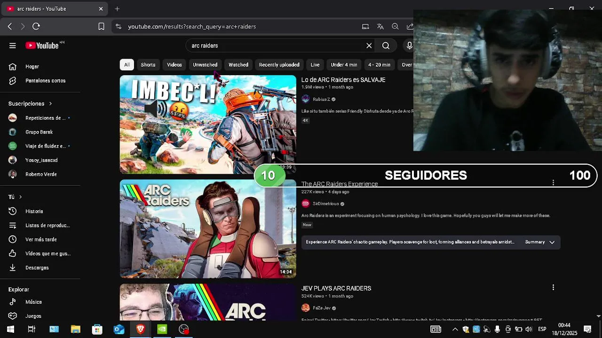Viewport: 602px width, 338px height.
Task: Open site settings icon in address bar
Action: [118, 26]
